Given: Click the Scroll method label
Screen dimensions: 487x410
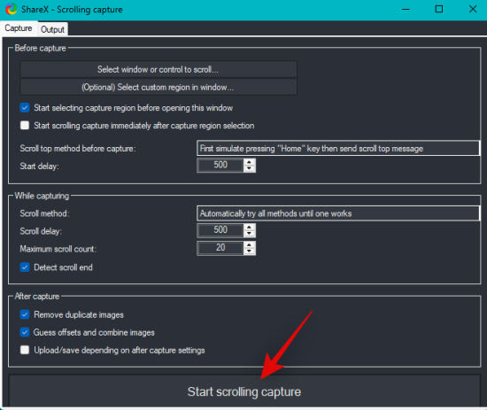Looking at the screenshot, I should click(x=44, y=213).
